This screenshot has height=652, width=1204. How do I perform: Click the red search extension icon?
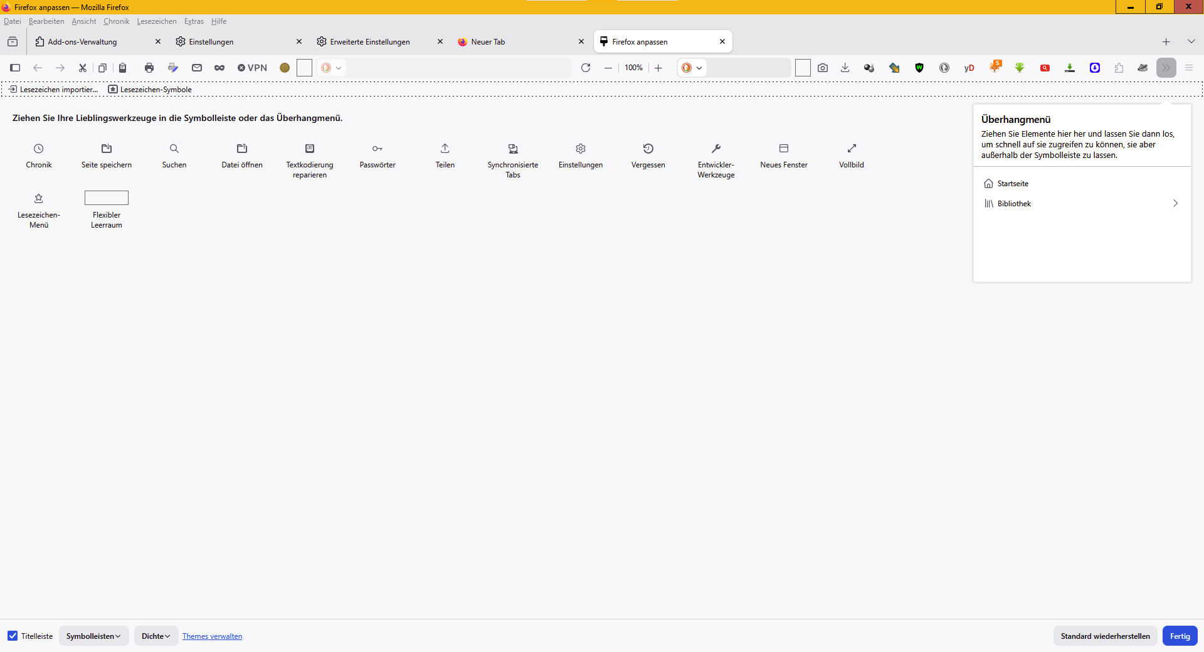point(1045,68)
